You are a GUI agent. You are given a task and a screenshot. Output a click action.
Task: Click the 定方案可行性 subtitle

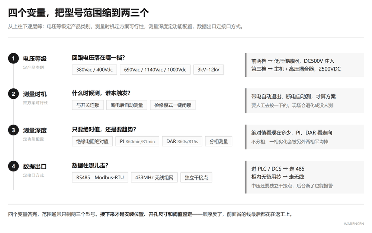[36, 103]
